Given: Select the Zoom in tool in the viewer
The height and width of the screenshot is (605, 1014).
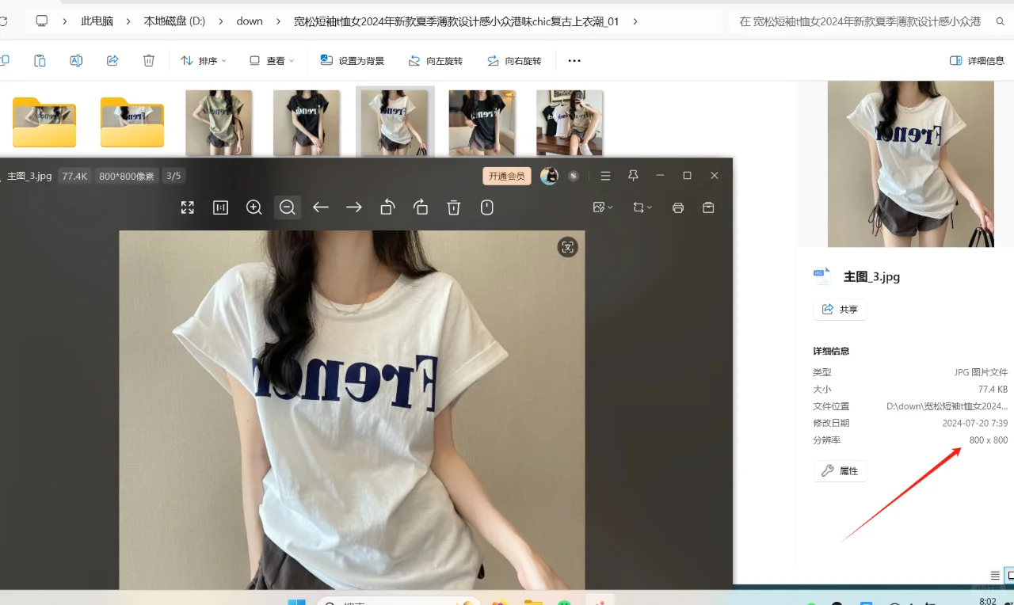Looking at the screenshot, I should (254, 207).
